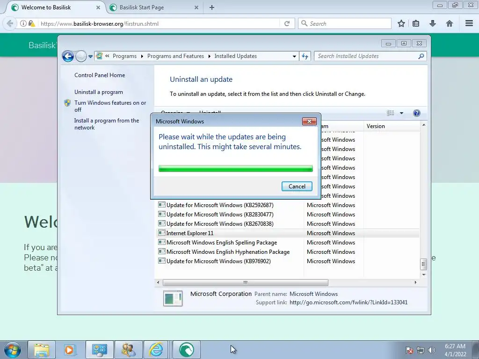Image resolution: width=479 pixels, height=359 pixels.
Task: Click the search magnifier in Installed Updates
Action: (421, 56)
